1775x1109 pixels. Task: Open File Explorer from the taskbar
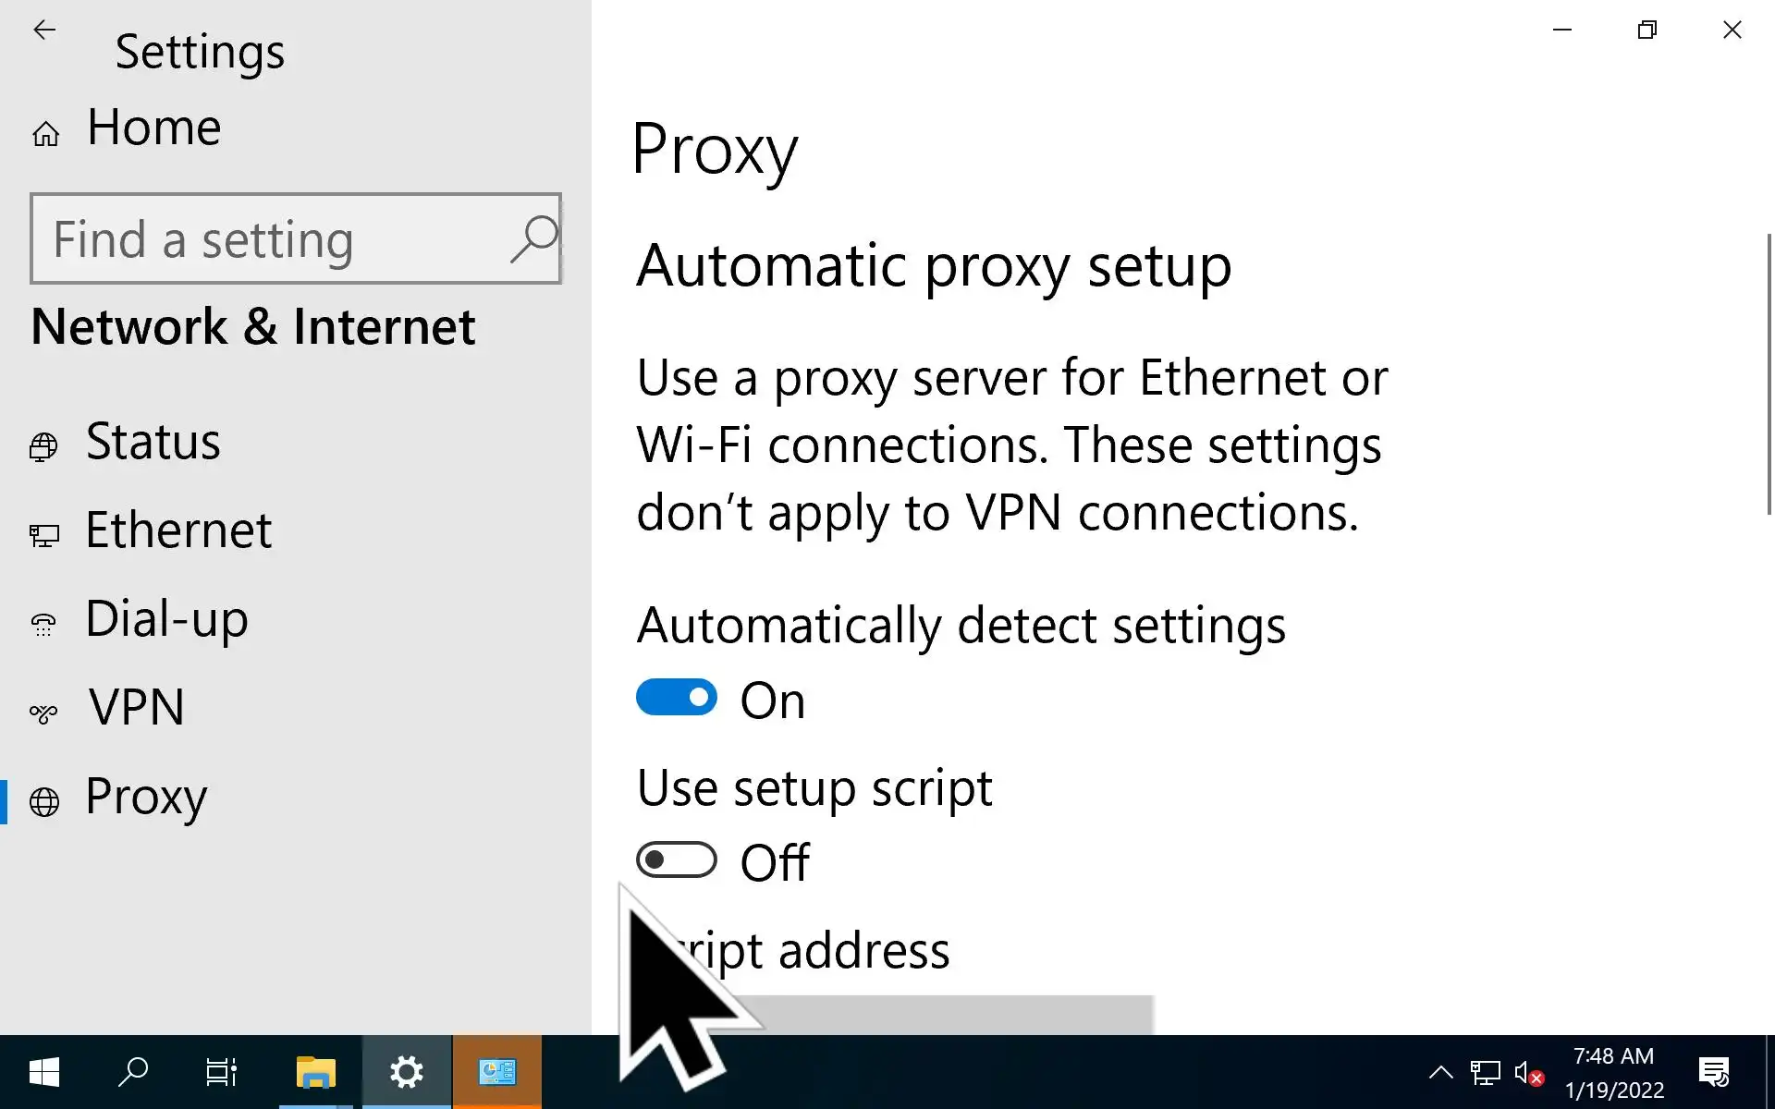click(315, 1072)
